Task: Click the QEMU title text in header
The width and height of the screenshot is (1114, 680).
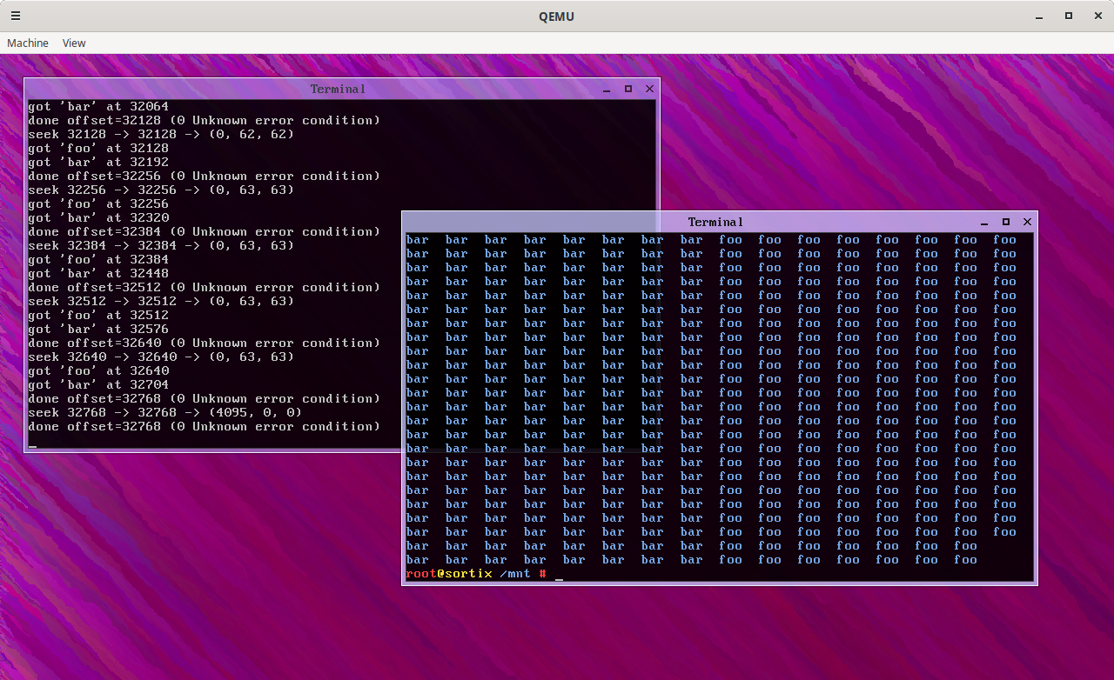Action: click(556, 16)
